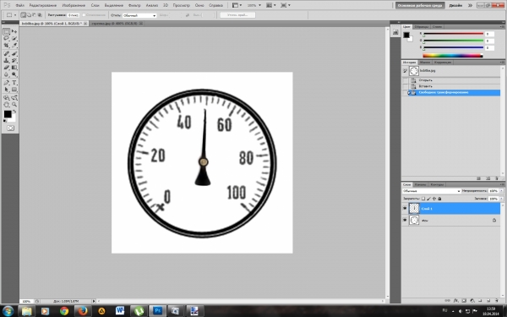Select the Rectangular Marquee tool

point(7,31)
